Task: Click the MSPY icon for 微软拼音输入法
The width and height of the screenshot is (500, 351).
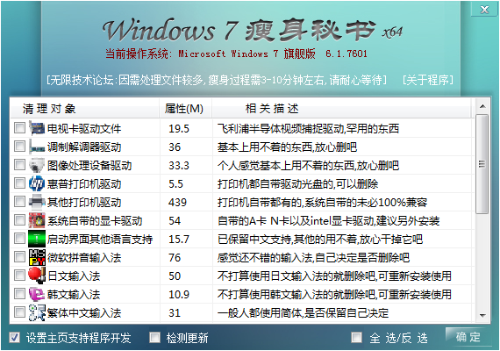Action: (x=37, y=257)
